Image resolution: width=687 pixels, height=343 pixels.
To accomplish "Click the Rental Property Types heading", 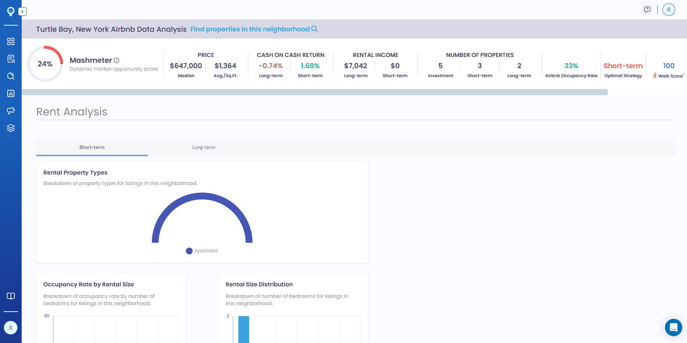I will pyautogui.click(x=75, y=172).
